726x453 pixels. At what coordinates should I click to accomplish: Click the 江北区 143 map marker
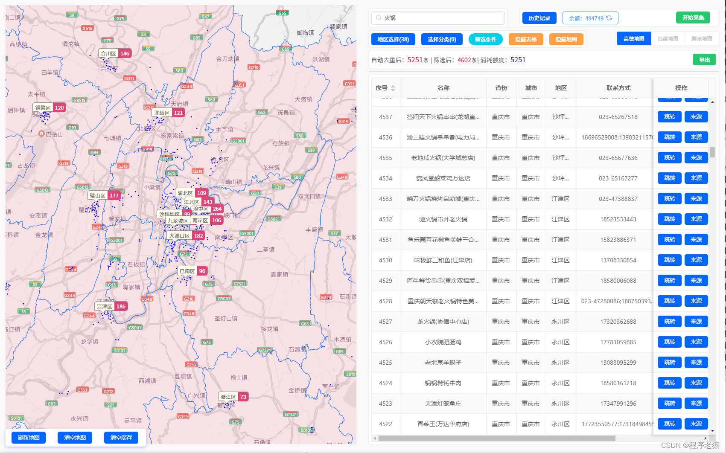point(198,202)
